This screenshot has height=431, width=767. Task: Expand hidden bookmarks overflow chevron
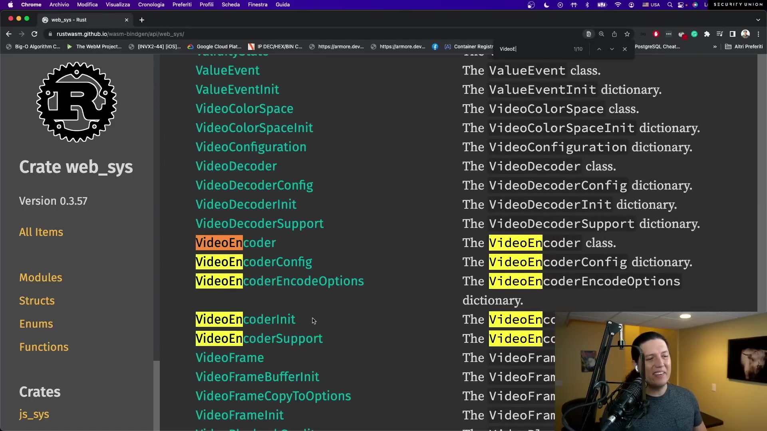[x=715, y=47]
